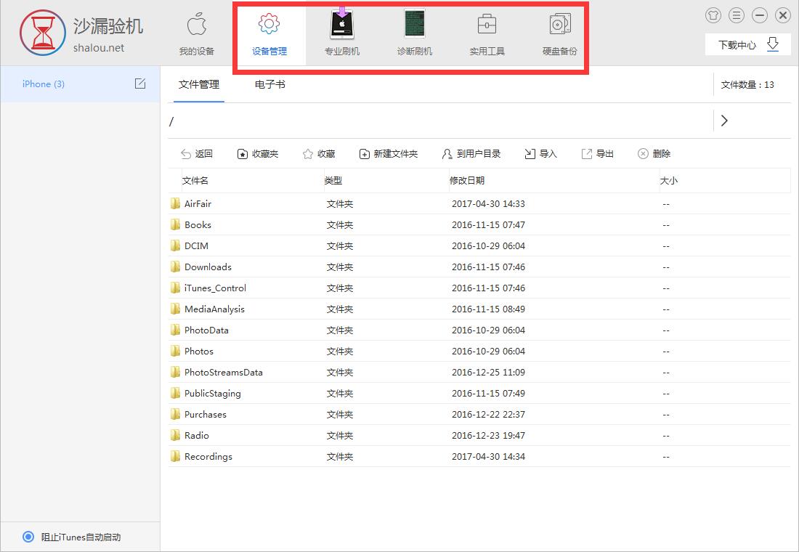
Task: Open the 专业刷机 phone icon
Action: point(342,23)
